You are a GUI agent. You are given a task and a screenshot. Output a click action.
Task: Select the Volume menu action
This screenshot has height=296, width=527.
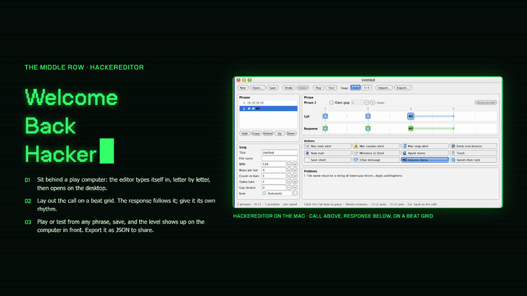click(425, 160)
